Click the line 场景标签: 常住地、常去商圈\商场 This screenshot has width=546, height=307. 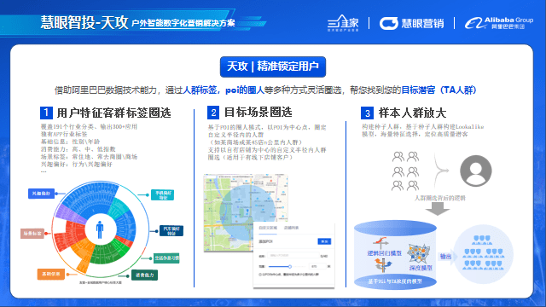89,157
